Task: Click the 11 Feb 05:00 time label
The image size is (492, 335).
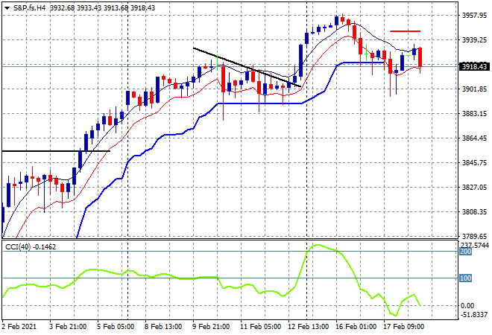Action: [x=260, y=327]
